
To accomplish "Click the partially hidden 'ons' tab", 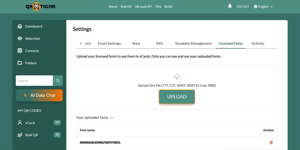I will (x=88, y=43).
